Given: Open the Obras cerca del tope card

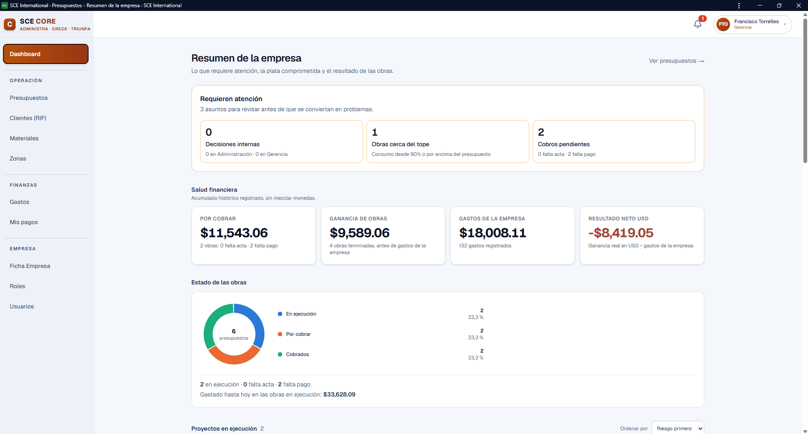Looking at the screenshot, I should coord(447,142).
